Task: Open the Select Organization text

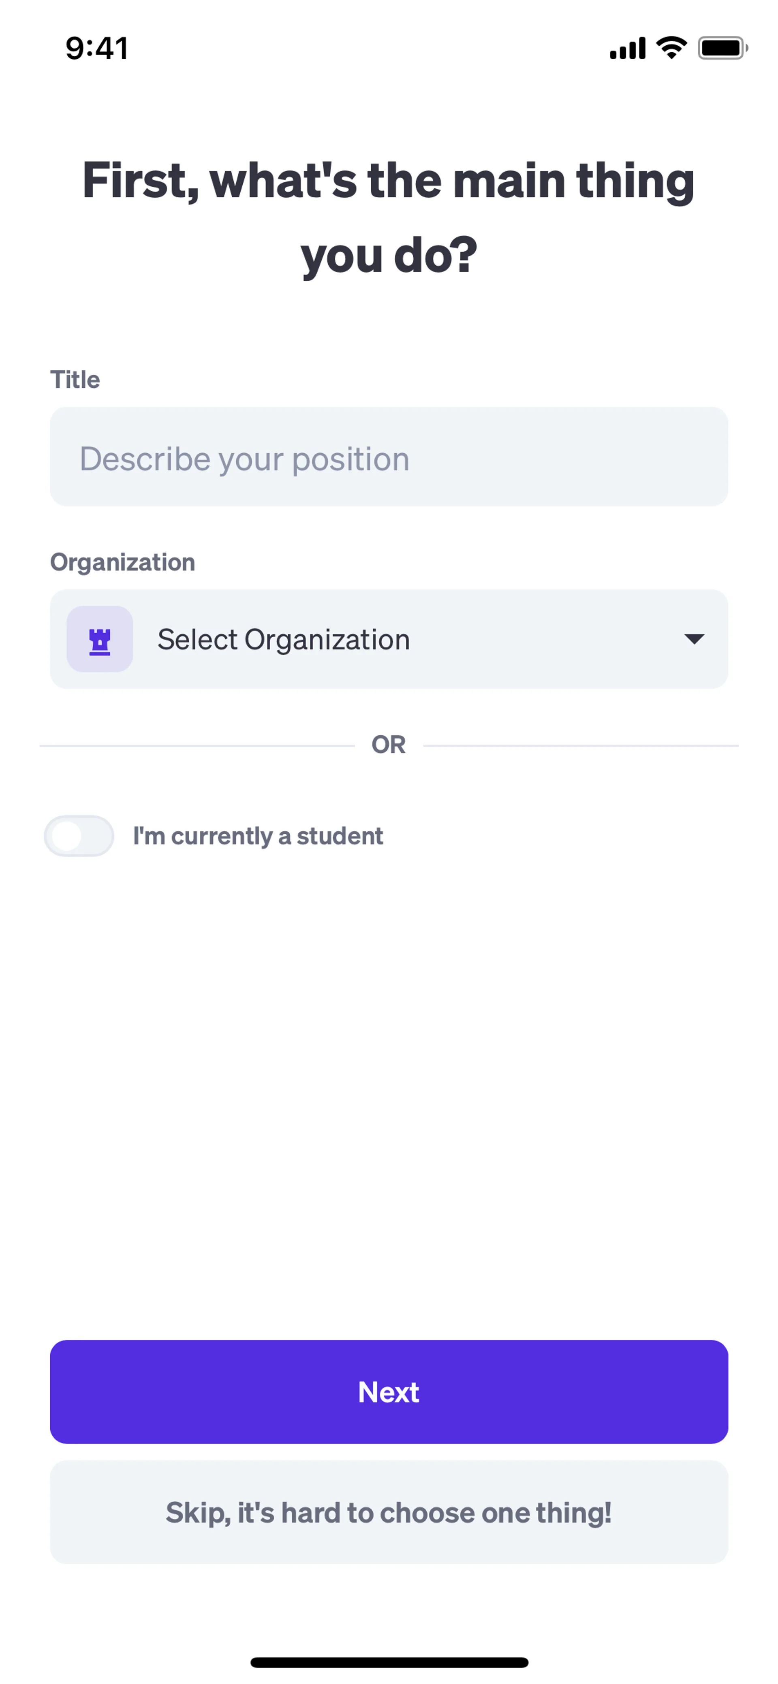Action: [284, 639]
